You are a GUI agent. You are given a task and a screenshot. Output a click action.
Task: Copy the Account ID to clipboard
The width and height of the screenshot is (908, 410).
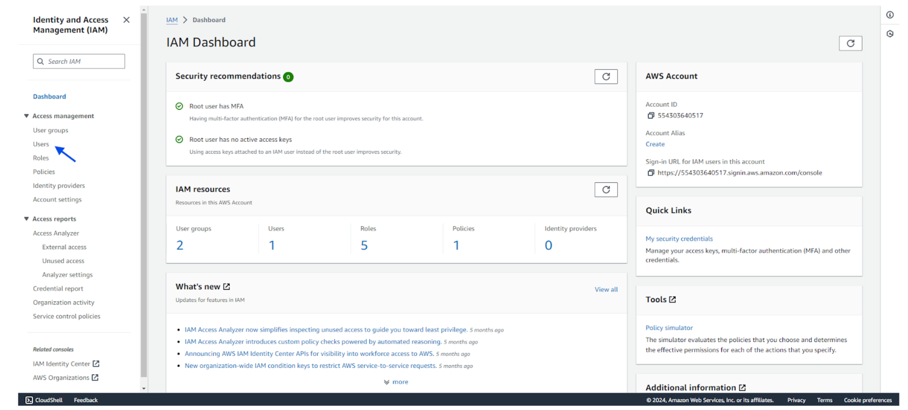tap(651, 116)
